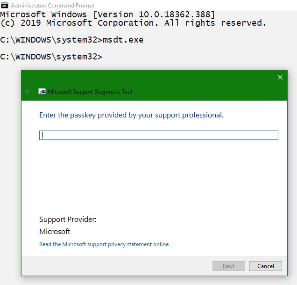
Task: Close the Microsoft Support Diagnostic Tool dialog
Action: pos(280,77)
